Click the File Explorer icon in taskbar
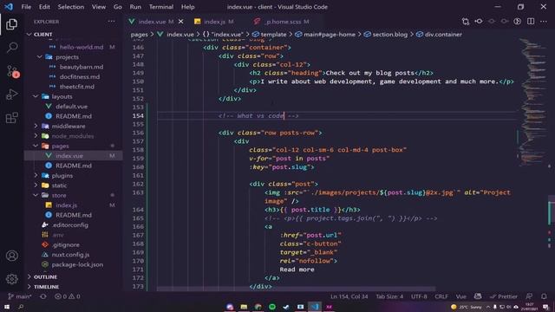The width and height of the screenshot is (555, 312). 244,307
